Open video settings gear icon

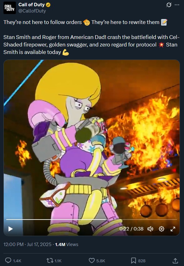pos(162,229)
